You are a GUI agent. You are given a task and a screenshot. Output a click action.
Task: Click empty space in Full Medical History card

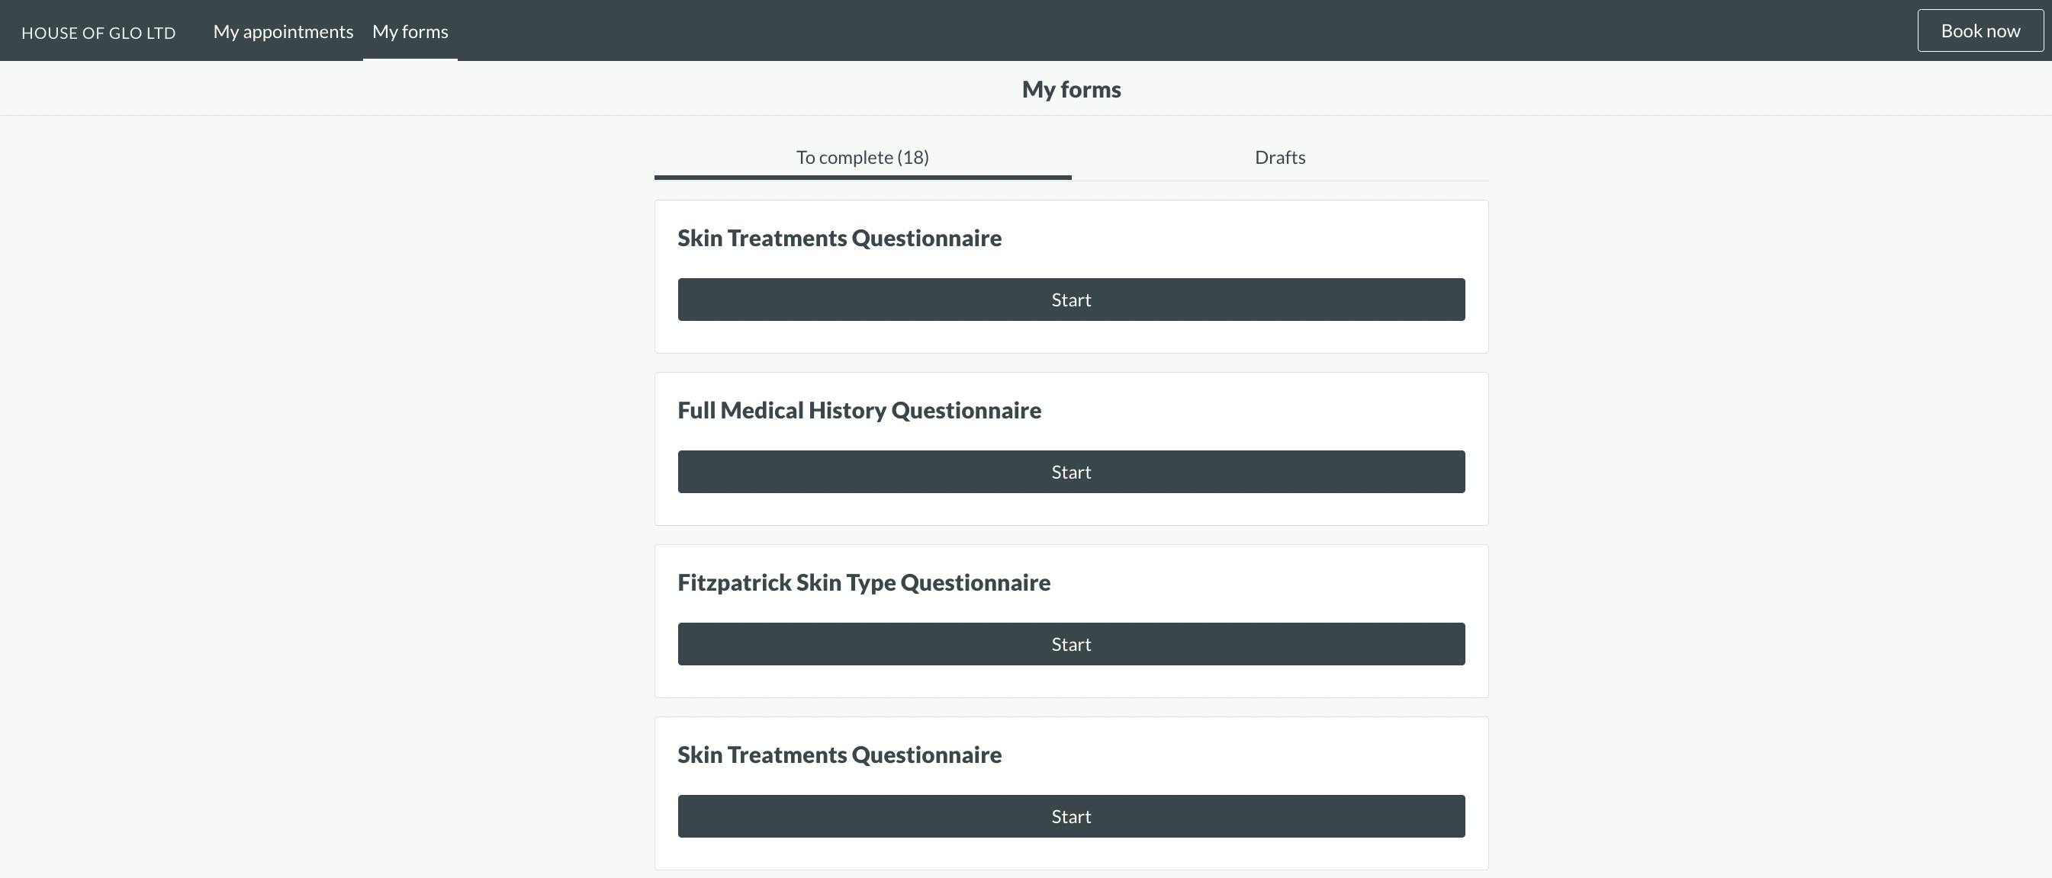[x=1275, y=410]
